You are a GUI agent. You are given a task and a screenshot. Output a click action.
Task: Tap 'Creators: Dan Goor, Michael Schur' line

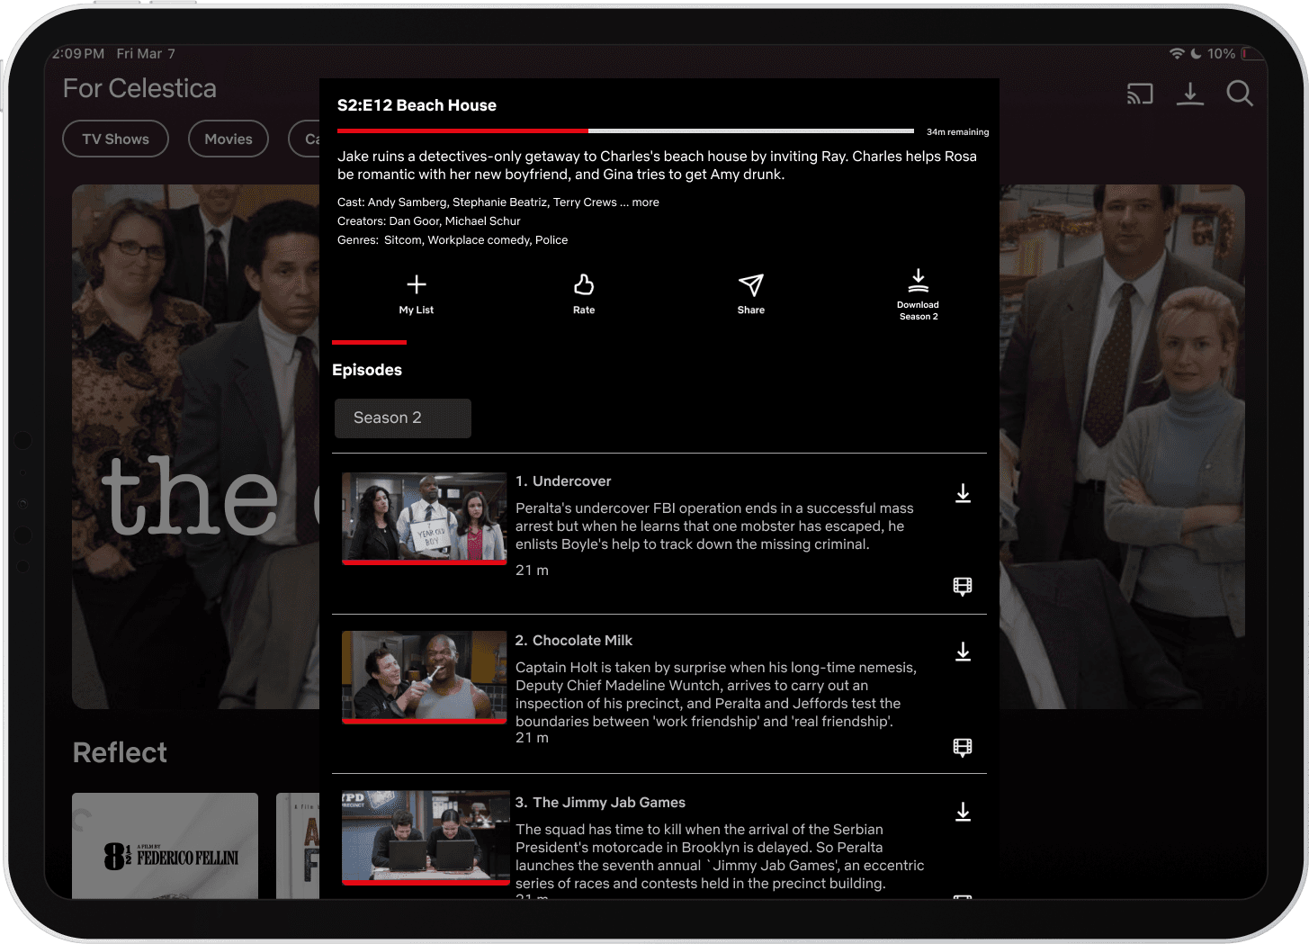tap(429, 221)
